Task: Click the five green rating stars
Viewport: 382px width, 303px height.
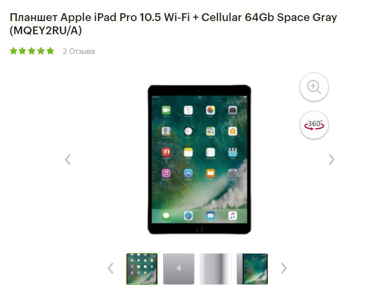Action: pos(32,51)
